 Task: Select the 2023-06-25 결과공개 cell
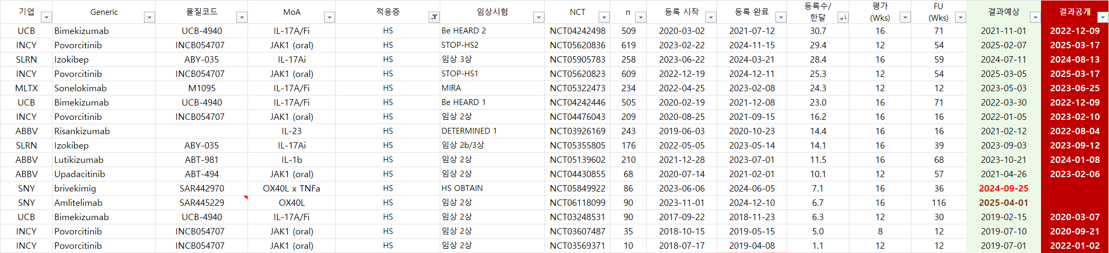1074,88
